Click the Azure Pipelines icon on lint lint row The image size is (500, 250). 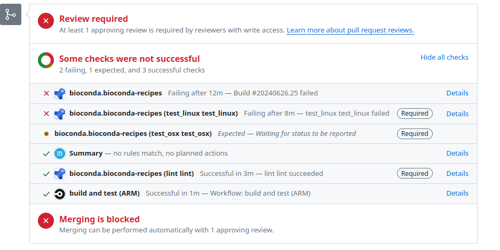[x=60, y=174]
